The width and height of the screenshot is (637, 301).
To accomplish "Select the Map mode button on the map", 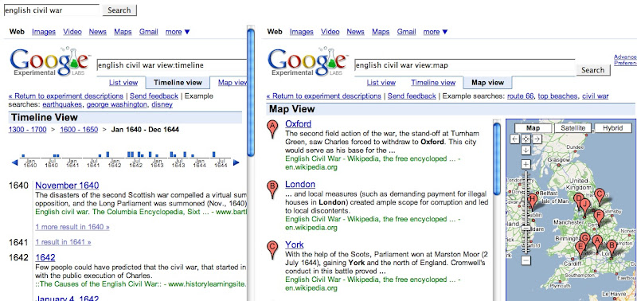I will tap(533, 128).
